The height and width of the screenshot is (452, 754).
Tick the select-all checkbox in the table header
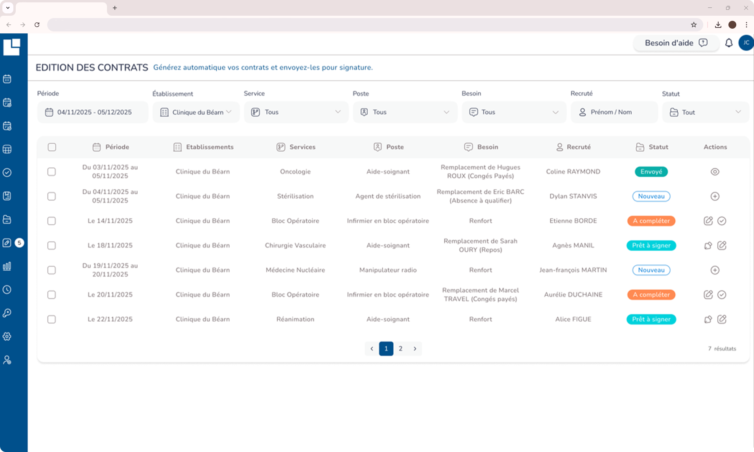pos(52,147)
